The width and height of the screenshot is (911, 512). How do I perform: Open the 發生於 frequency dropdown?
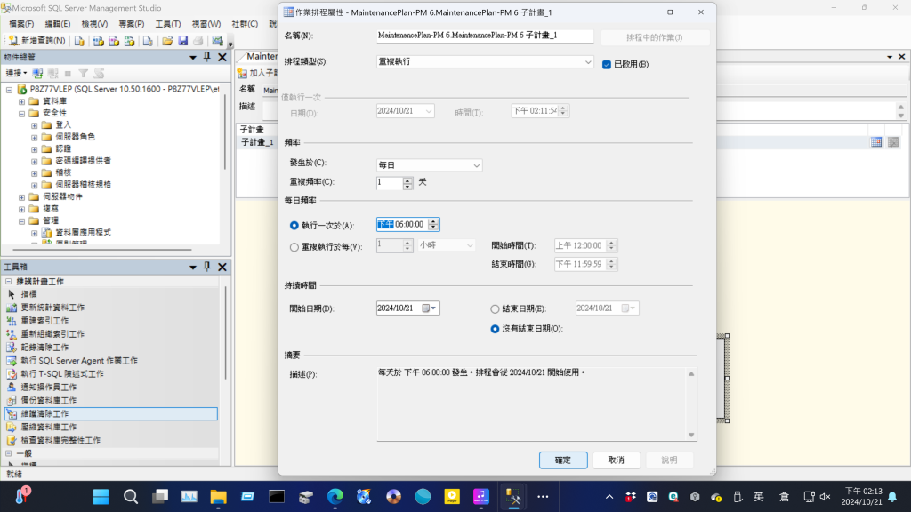pyautogui.click(x=430, y=165)
